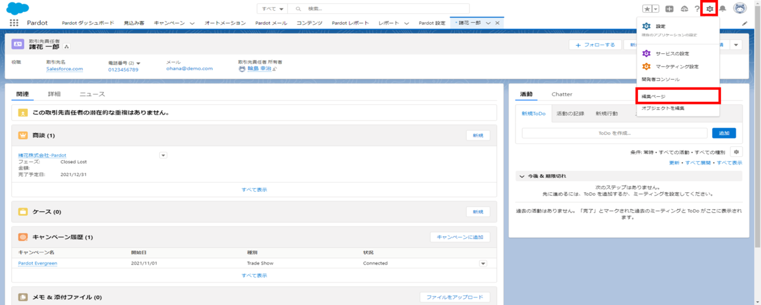The image size is (761, 305).
Task: Switch to the 詳細 tab
Action: 55,94
